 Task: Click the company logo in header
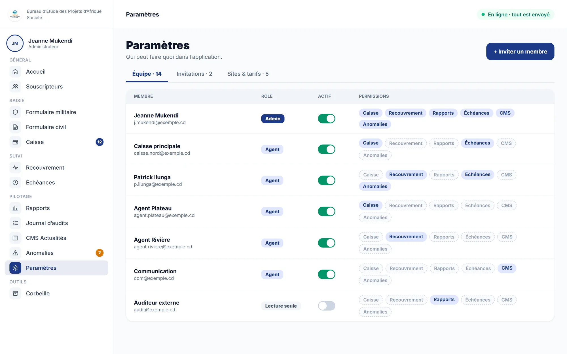15,14
